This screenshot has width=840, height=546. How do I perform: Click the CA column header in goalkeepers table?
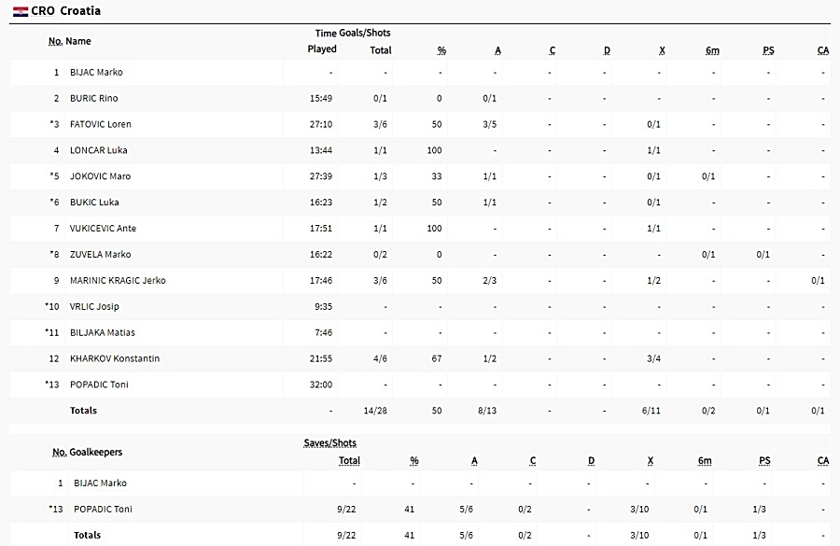click(x=823, y=461)
